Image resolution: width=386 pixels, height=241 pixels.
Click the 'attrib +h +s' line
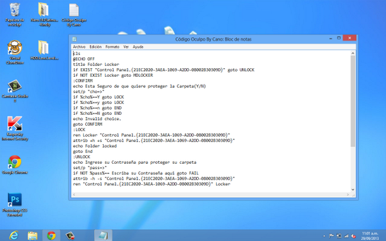coord(154,140)
